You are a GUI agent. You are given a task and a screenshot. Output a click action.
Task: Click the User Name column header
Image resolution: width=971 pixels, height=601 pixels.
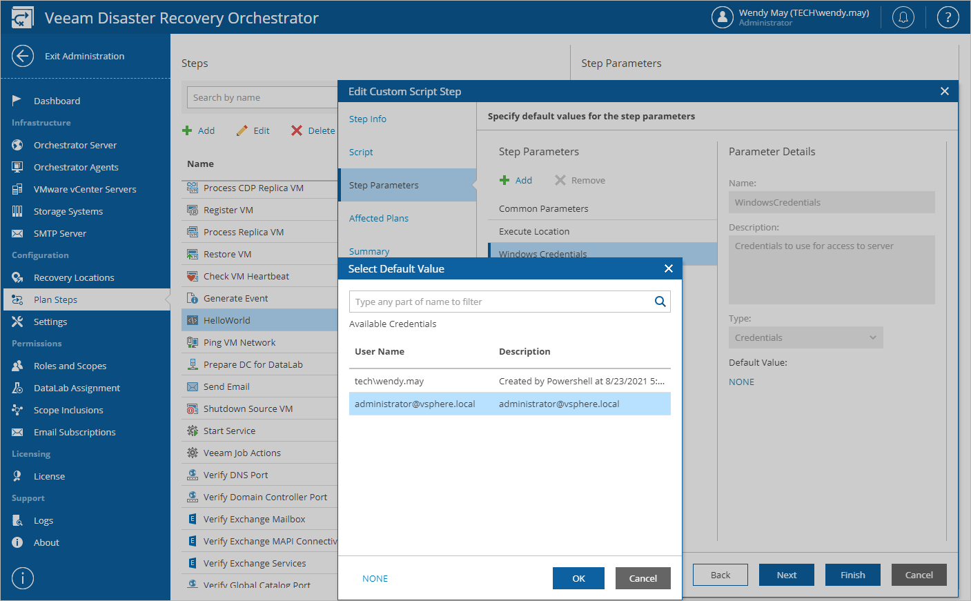tap(380, 351)
